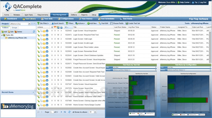Open Run History in the submenu
Screen dimensions: 212x118
coord(86,19)
